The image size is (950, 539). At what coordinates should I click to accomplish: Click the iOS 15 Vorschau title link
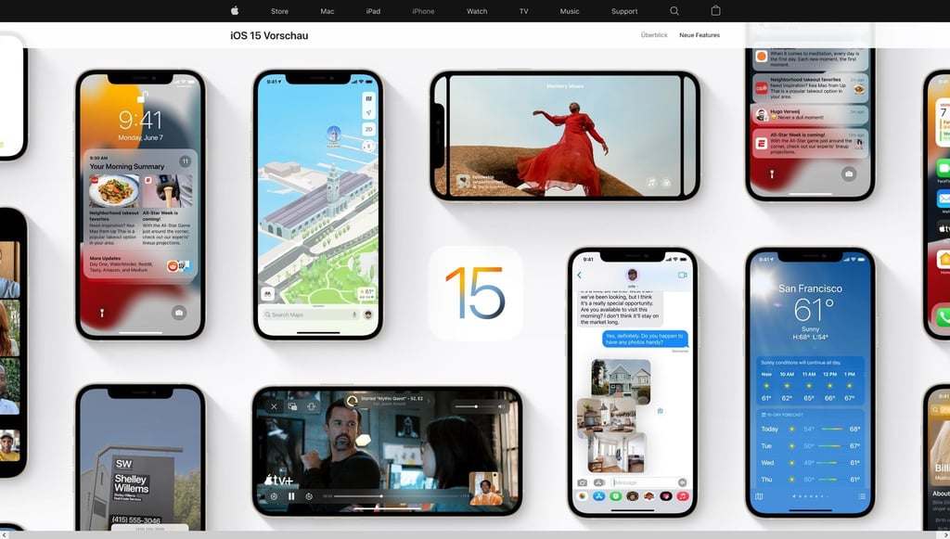coord(269,36)
